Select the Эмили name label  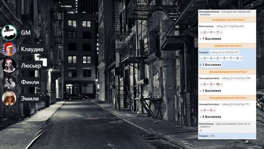(x=30, y=99)
